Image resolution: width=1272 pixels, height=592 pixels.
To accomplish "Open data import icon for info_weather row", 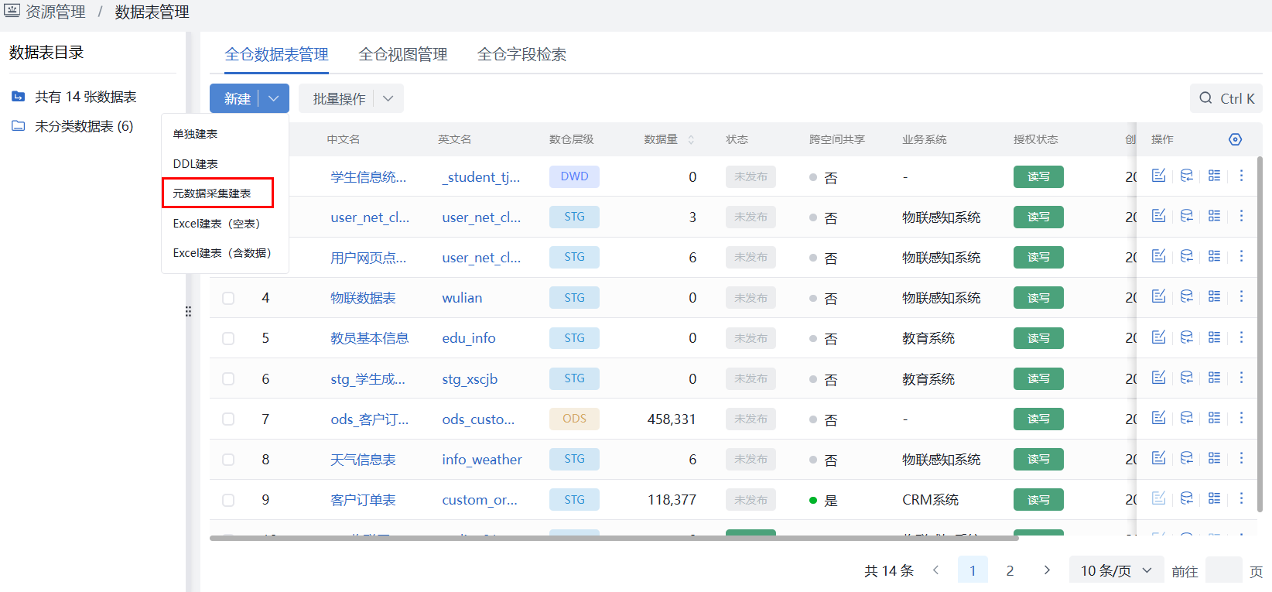I will (x=1186, y=458).
